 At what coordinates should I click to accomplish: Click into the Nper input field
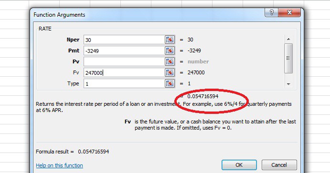coord(124,40)
